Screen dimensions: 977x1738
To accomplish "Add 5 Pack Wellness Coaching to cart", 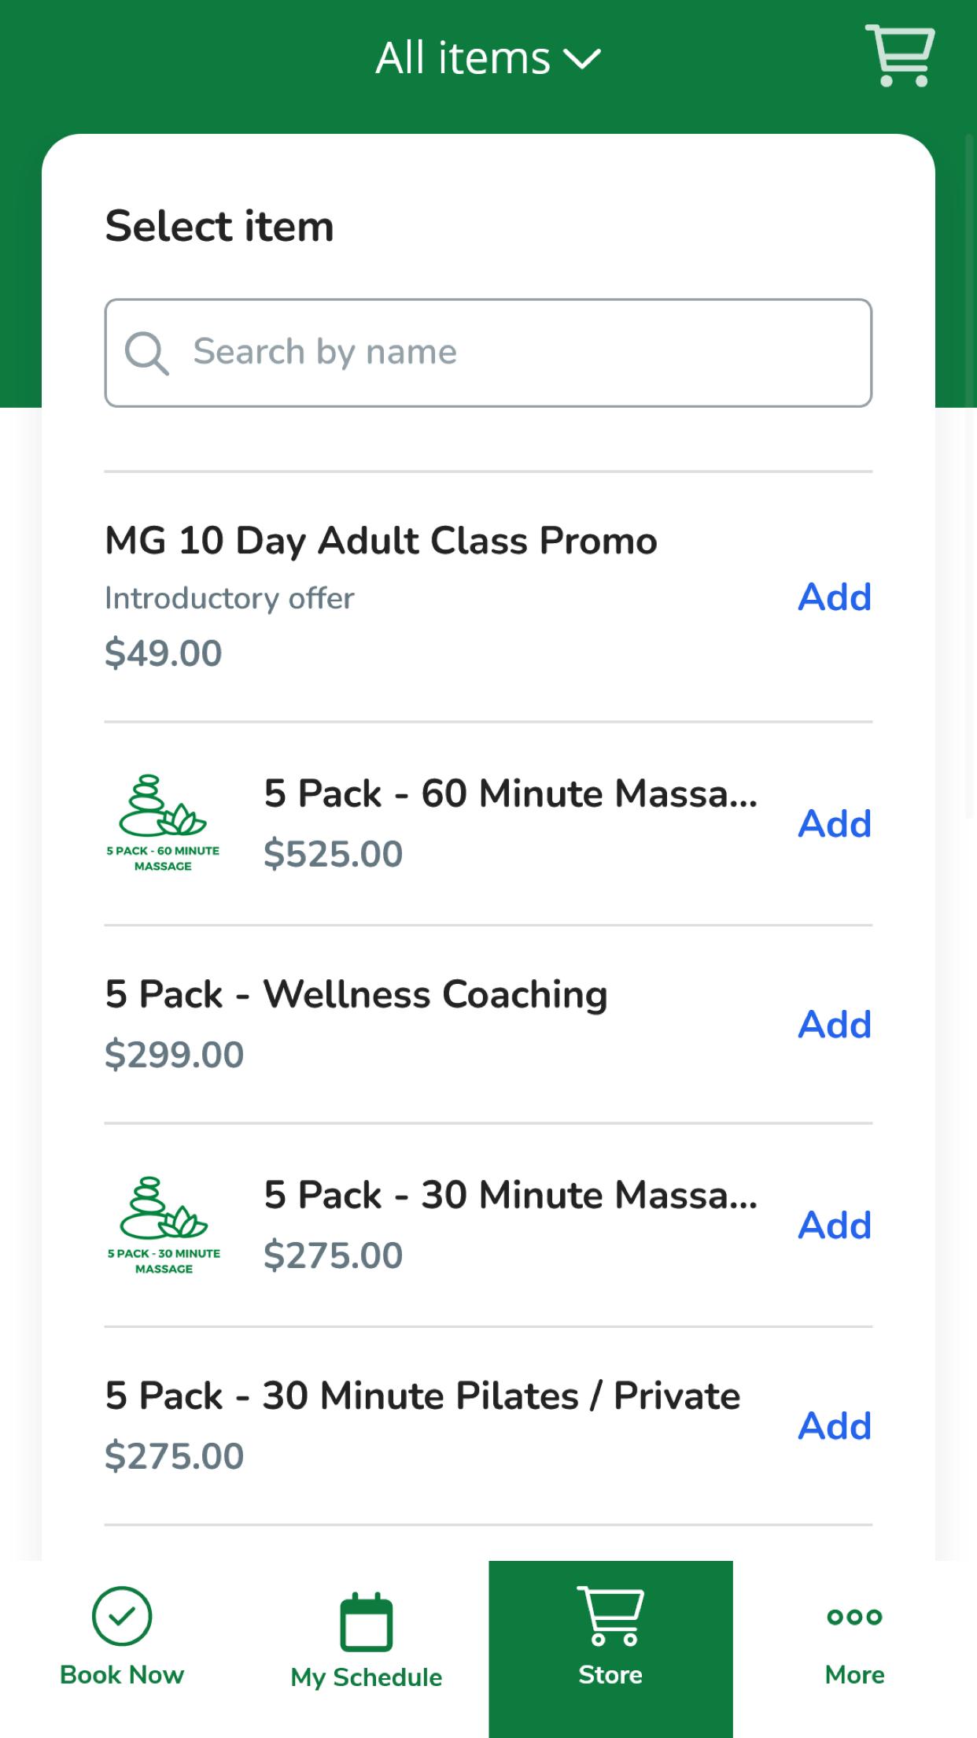I will pos(835,1024).
